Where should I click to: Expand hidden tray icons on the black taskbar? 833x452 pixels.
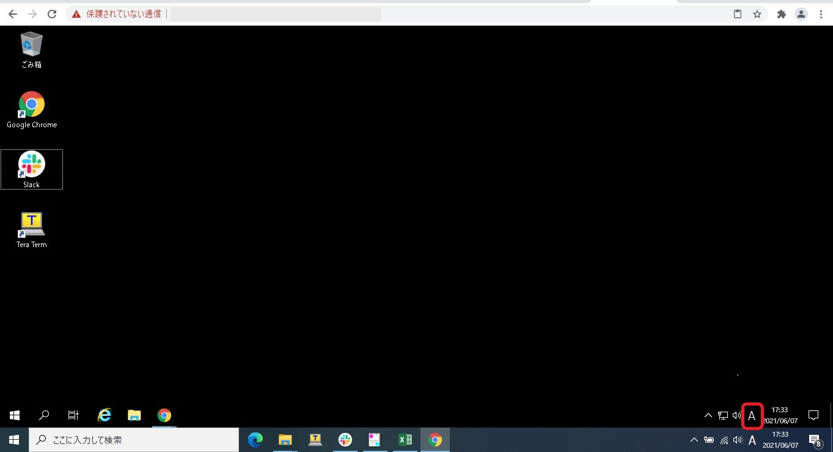(708, 415)
